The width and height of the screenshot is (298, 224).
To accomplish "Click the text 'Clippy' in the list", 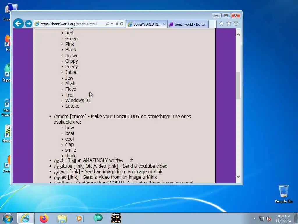I will click(72, 61).
